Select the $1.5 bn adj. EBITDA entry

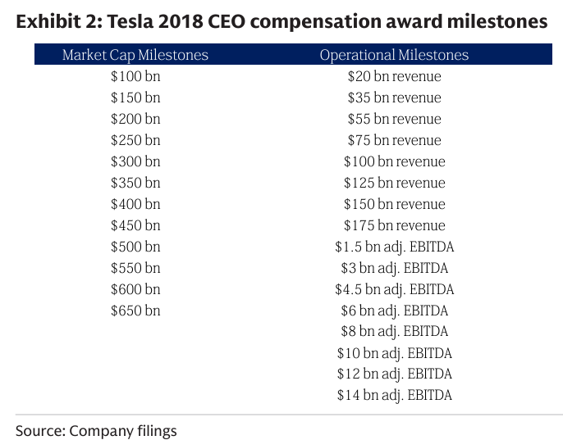click(394, 247)
